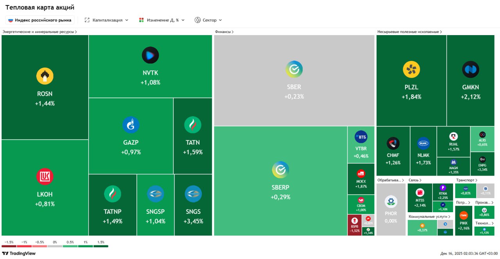Click the TradingView logo at bottom left
The width and height of the screenshot is (500, 259).
pos(19,254)
